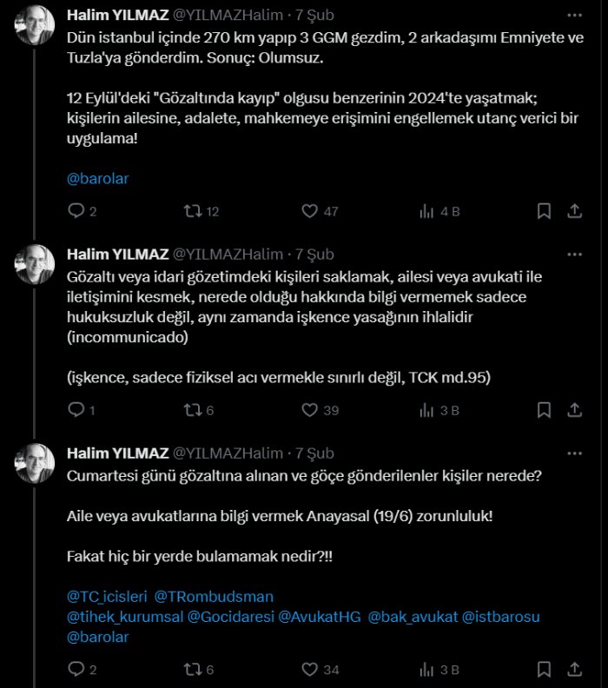Reply to the 'incommunicado' tweet
The height and width of the screenshot is (688, 608).
(x=76, y=410)
